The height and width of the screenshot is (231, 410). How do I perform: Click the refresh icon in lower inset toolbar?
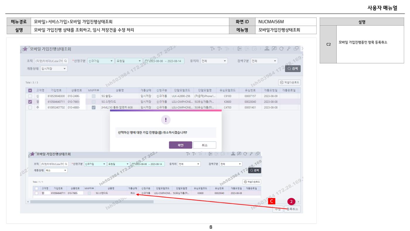pyautogui.click(x=245, y=154)
